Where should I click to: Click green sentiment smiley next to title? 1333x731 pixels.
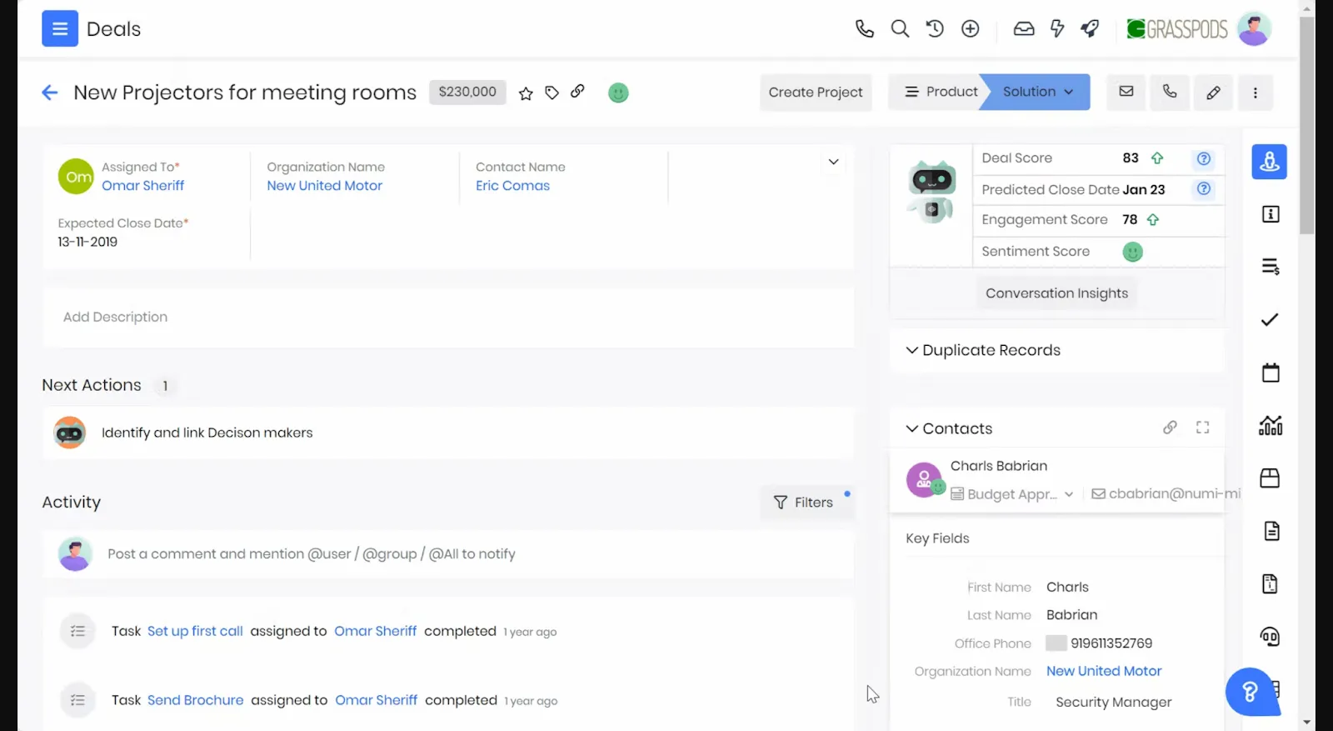[x=618, y=93]
